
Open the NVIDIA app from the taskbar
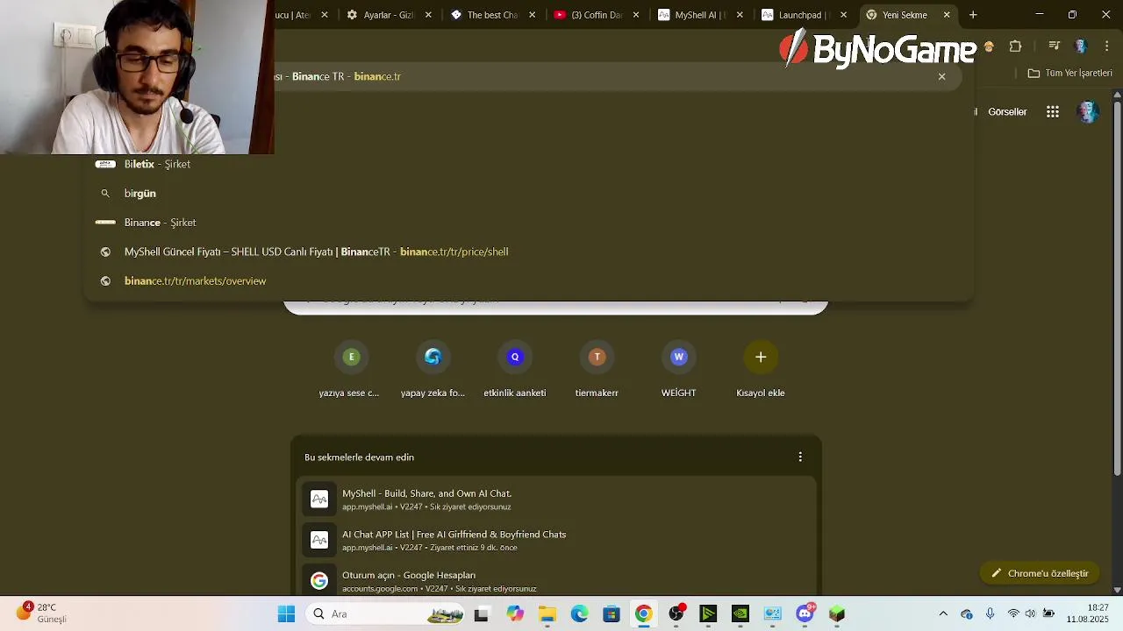point(740,614)
